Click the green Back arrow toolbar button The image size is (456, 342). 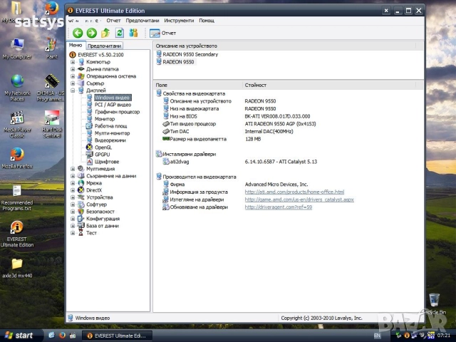tap(78, 33)
